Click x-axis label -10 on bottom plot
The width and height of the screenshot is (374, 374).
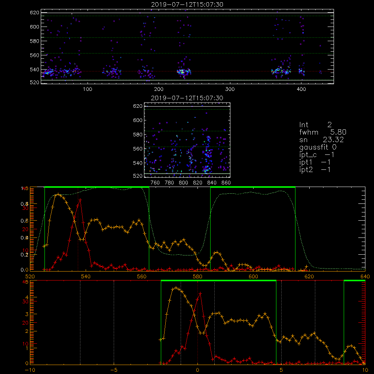[x=30, y=370]
